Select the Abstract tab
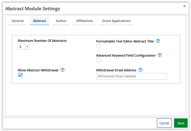191x131 pixels. (39, 21)
